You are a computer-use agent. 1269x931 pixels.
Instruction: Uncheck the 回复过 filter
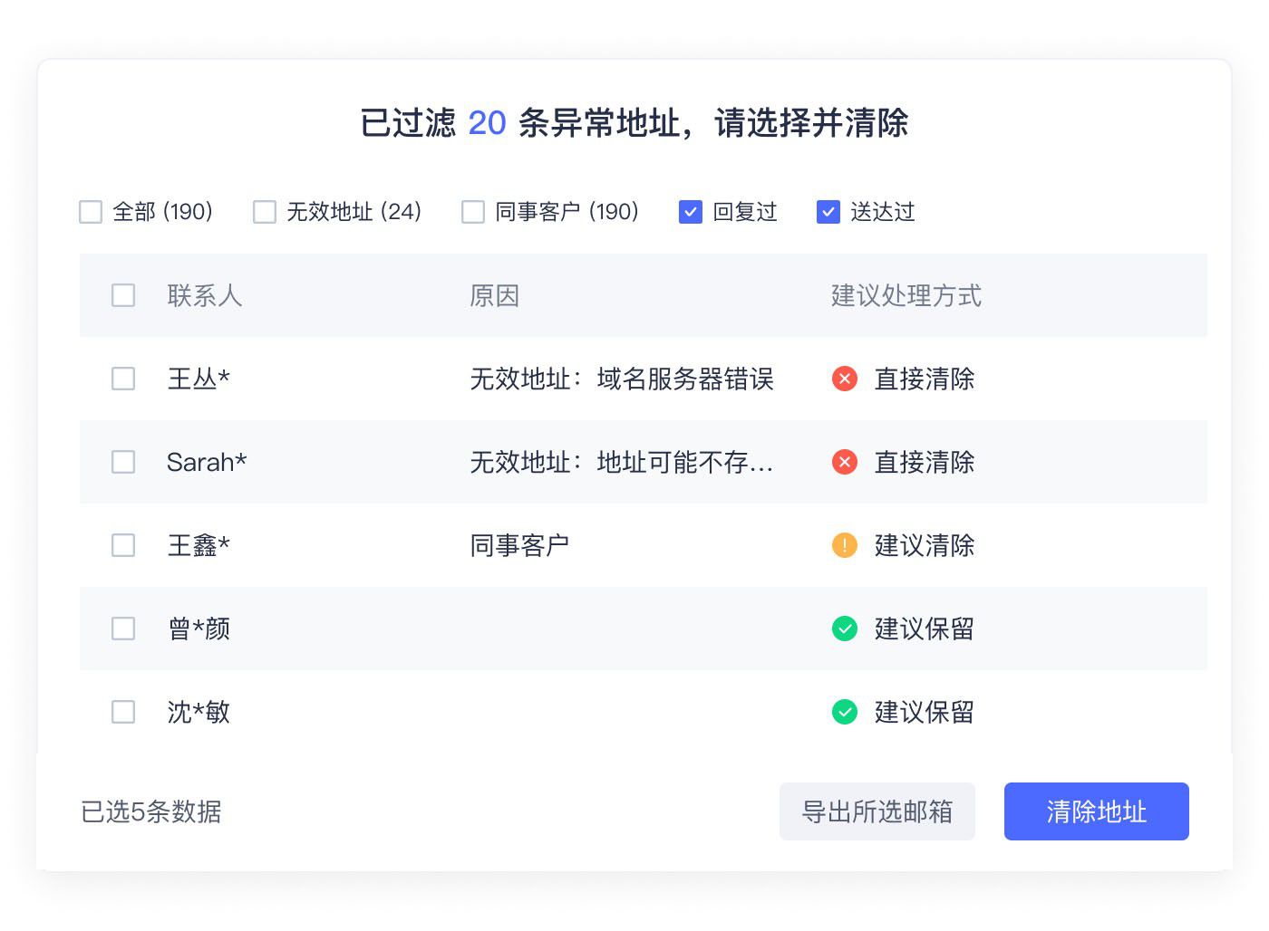click(691, 211)
